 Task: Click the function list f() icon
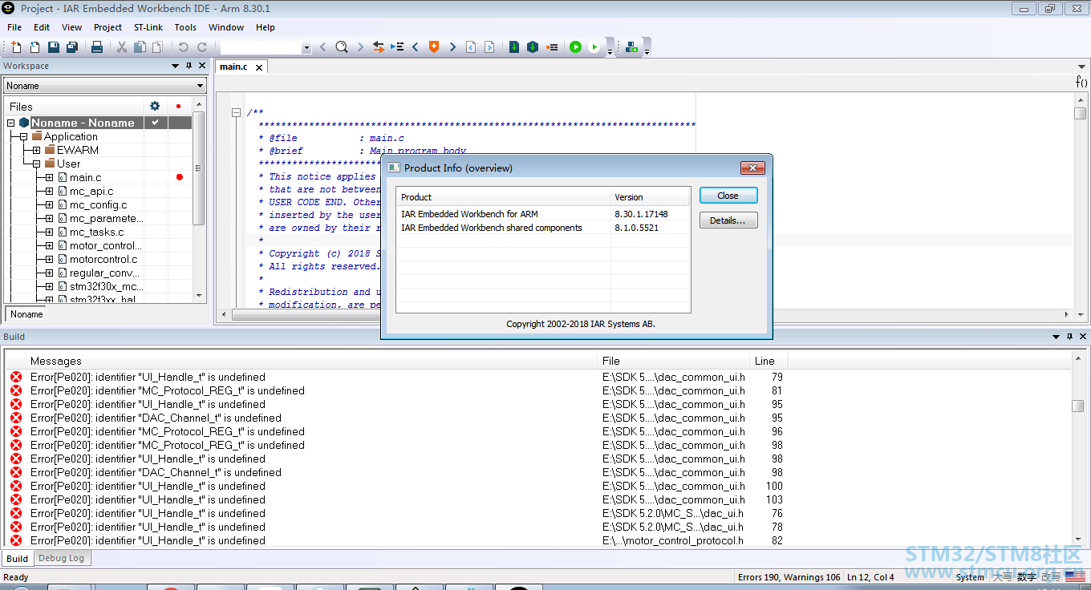click(1081, 82)
